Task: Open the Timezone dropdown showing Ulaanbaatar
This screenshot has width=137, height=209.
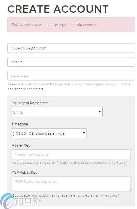Action: pyautogui.click(x=49, y=133)
